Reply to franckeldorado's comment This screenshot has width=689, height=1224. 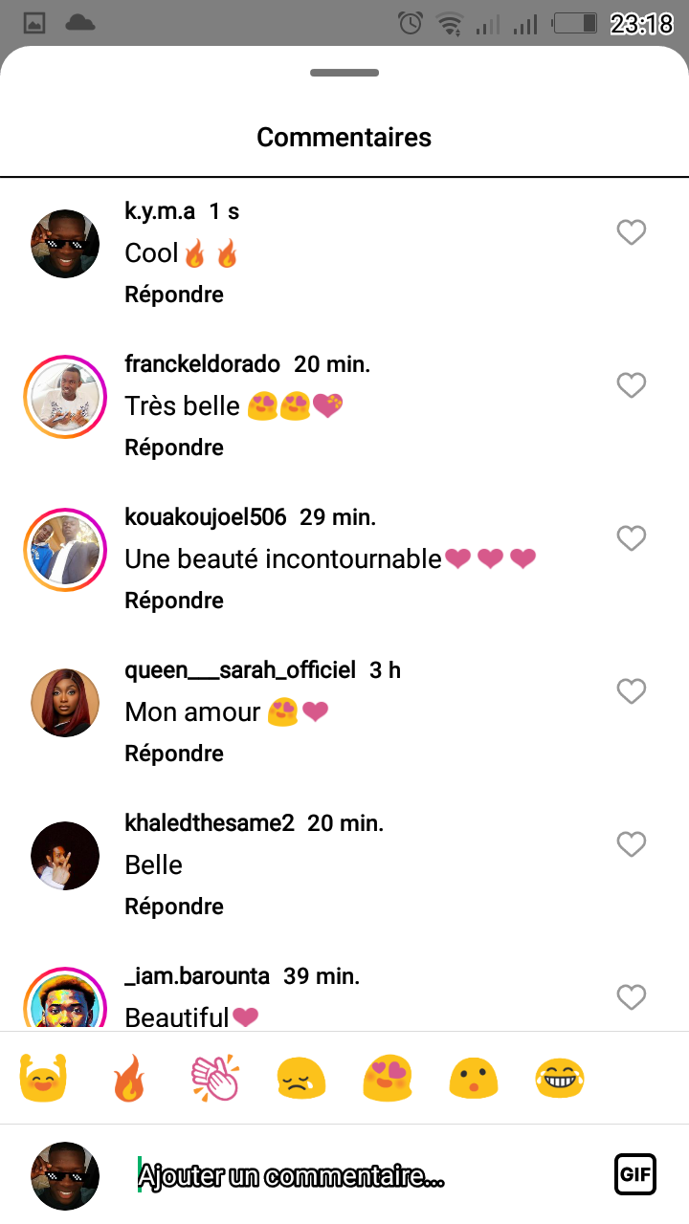click(174, 448)
